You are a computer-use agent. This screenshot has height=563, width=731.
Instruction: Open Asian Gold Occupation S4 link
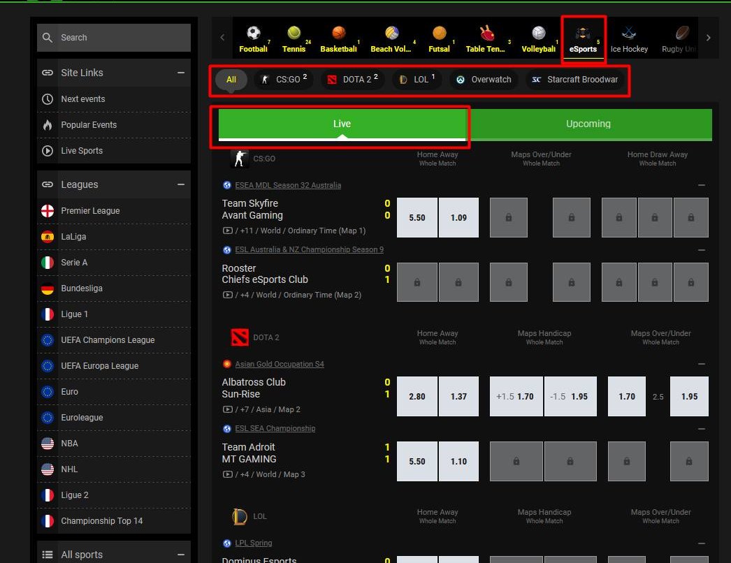click(280, 364)
